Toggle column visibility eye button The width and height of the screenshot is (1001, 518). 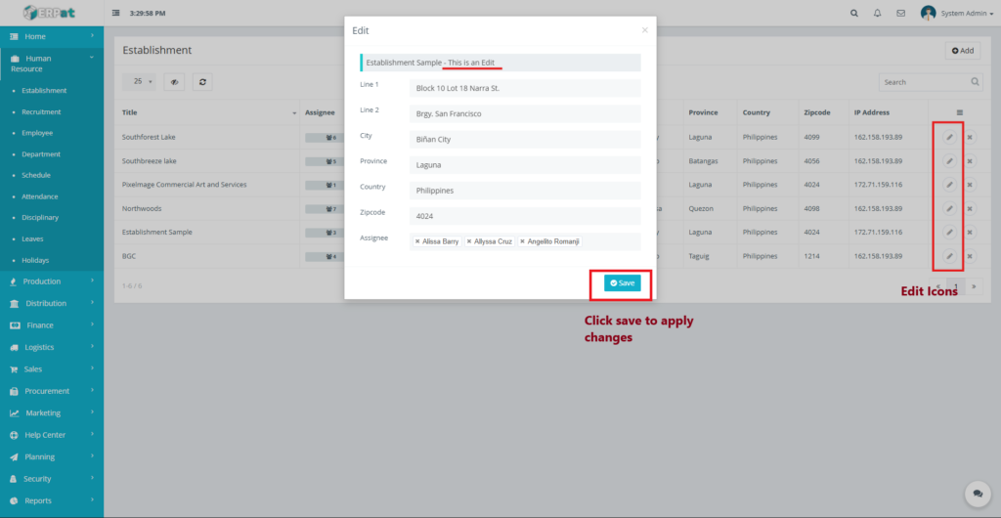(x=174, y=82)
